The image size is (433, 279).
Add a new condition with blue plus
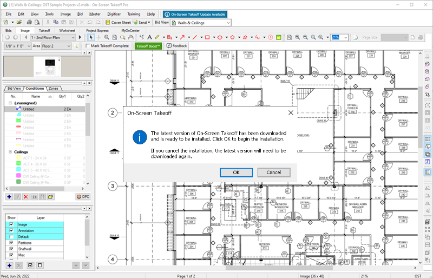click(x=9, y=196)
